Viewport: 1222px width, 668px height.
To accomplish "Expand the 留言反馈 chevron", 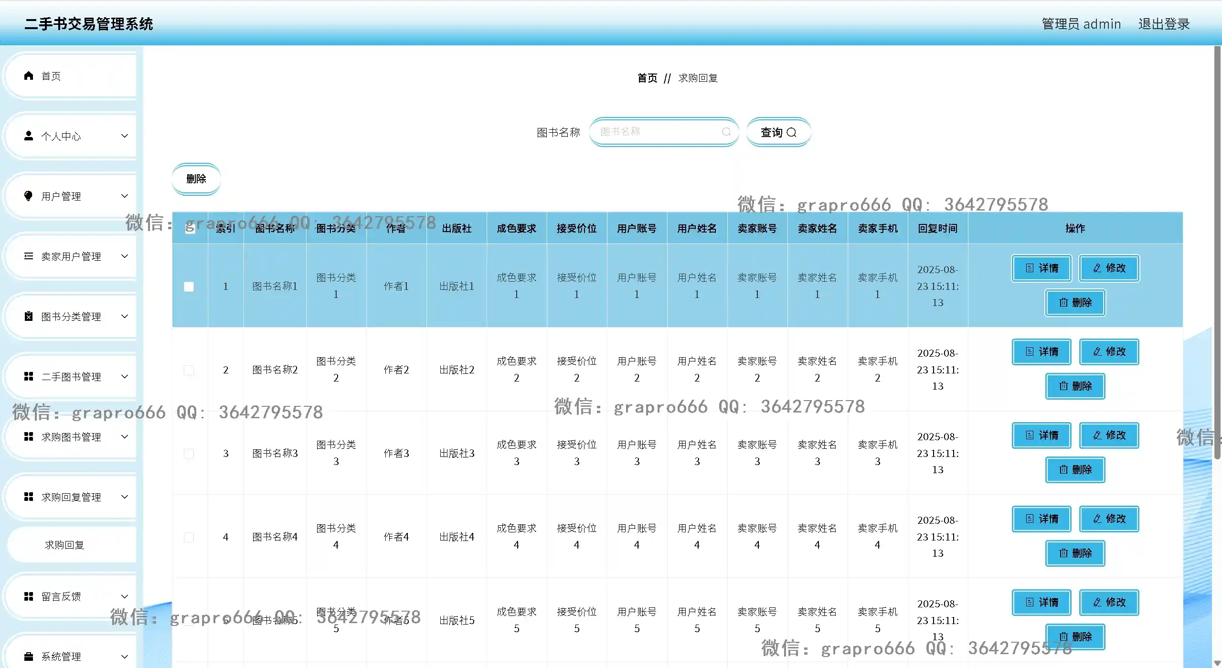I will click(125, 596).
